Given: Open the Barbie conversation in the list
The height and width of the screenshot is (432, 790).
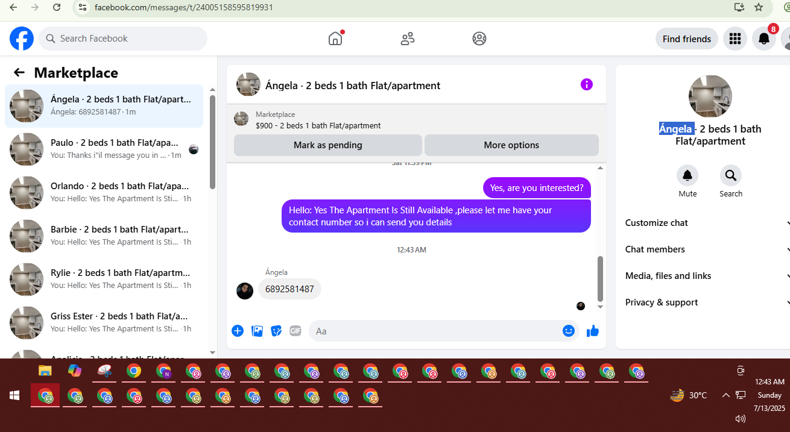Looking at the screenshot, I should [x=104, y=236].
